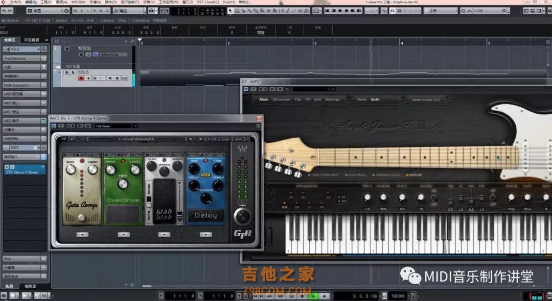Click bar 3 on the timeline ruler
Image resolution: width=552 pixels, height=301 pixels.
pos(315,43)
